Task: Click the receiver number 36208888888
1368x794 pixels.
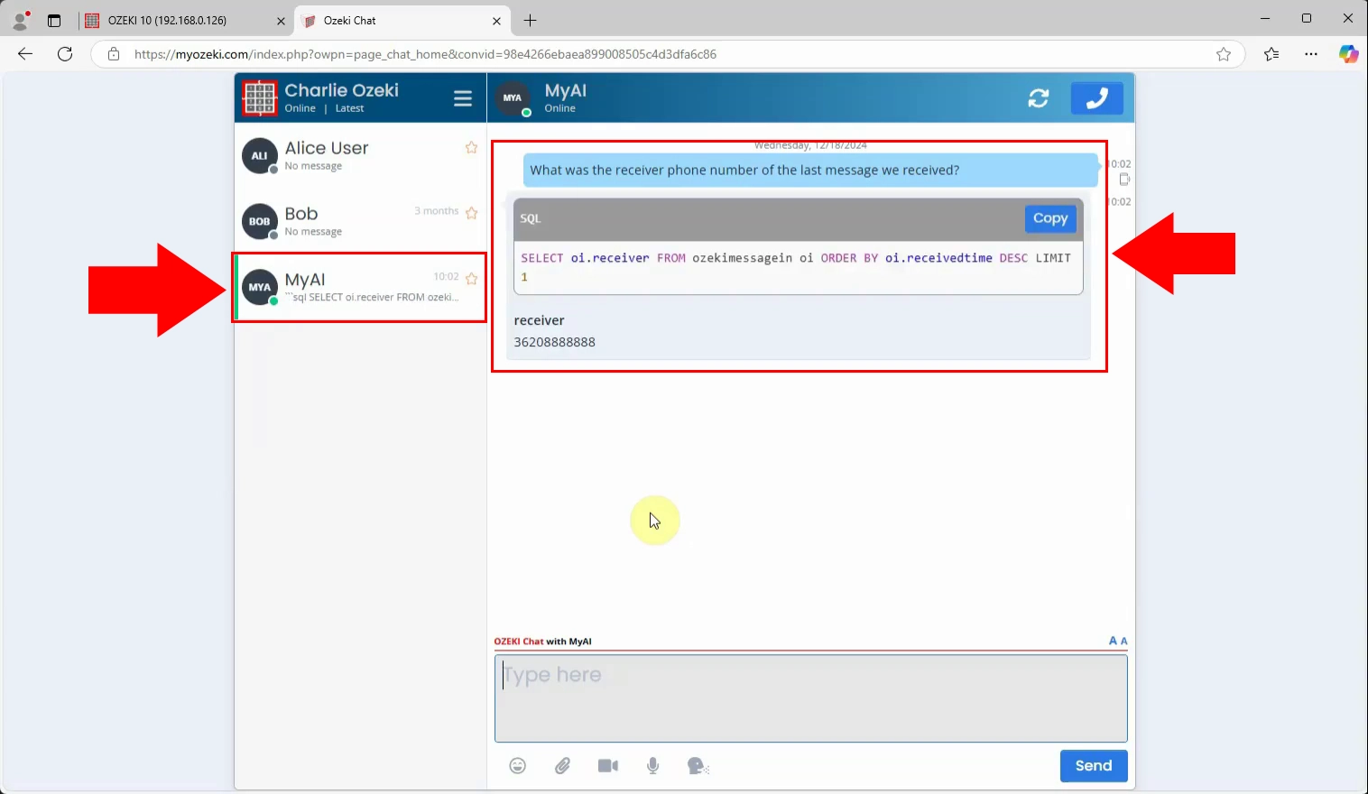Action: tap(554, 342)
